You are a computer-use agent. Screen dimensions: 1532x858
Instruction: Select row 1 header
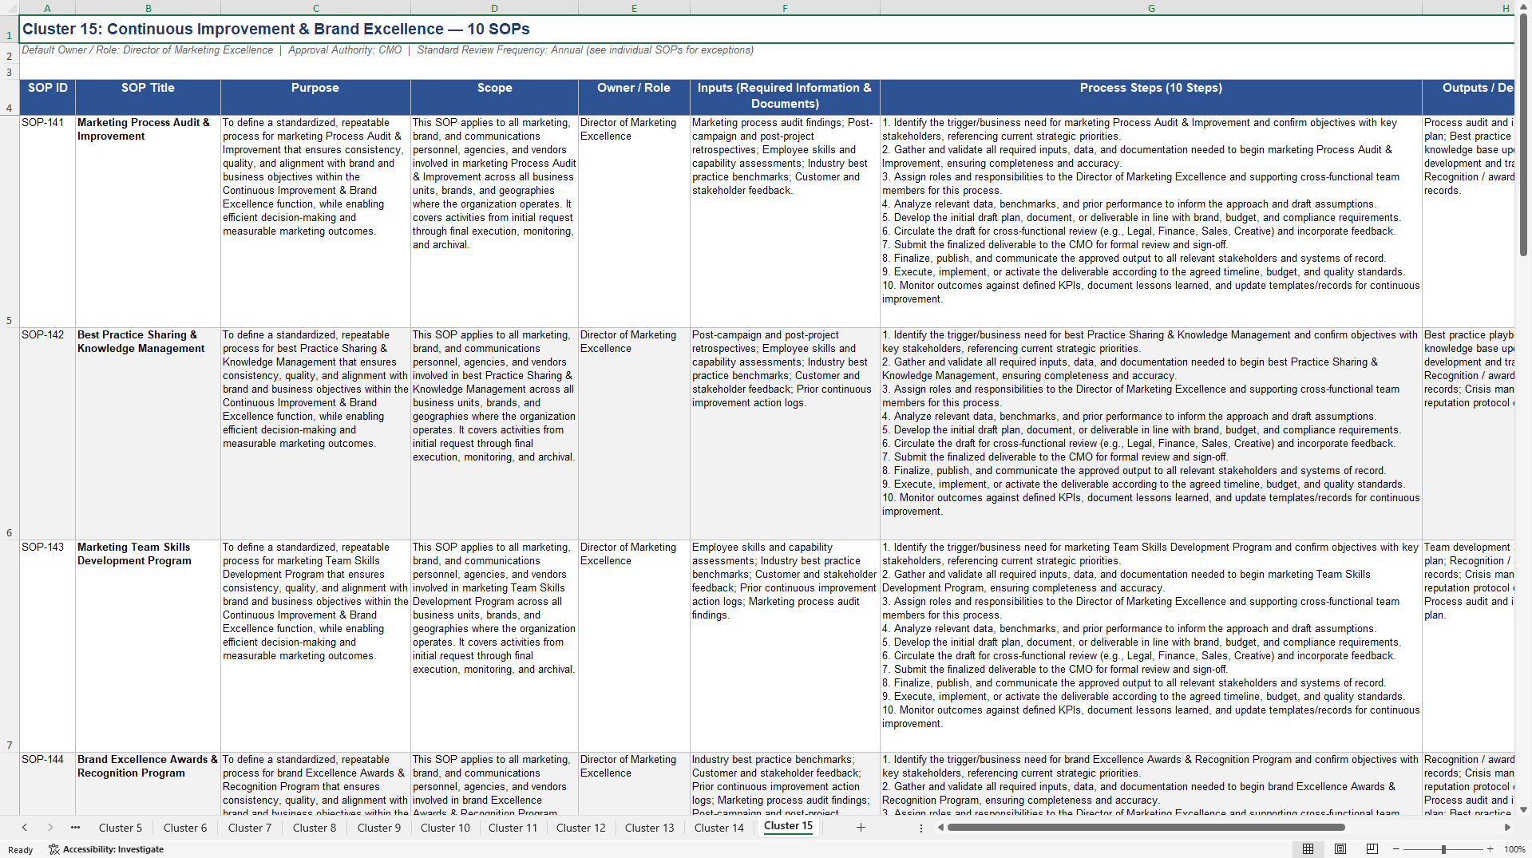[10, 30]
